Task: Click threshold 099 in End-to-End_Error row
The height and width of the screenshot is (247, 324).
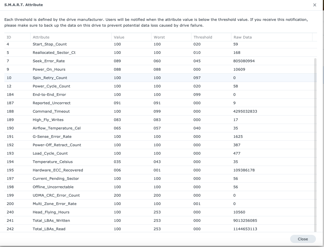Action: [197, 94]
